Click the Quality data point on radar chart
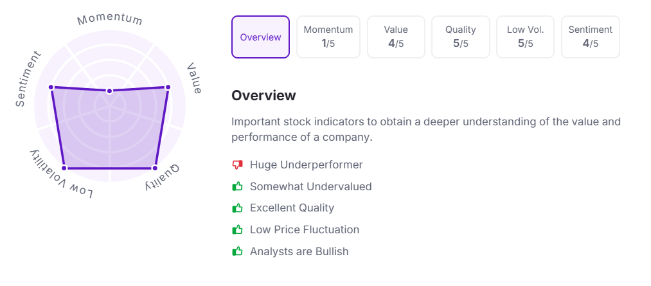Screen dimensions: 651x286 click(154, 168)
